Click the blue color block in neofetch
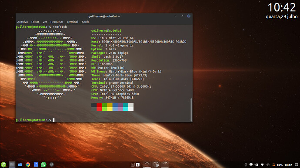 (115, 107)
